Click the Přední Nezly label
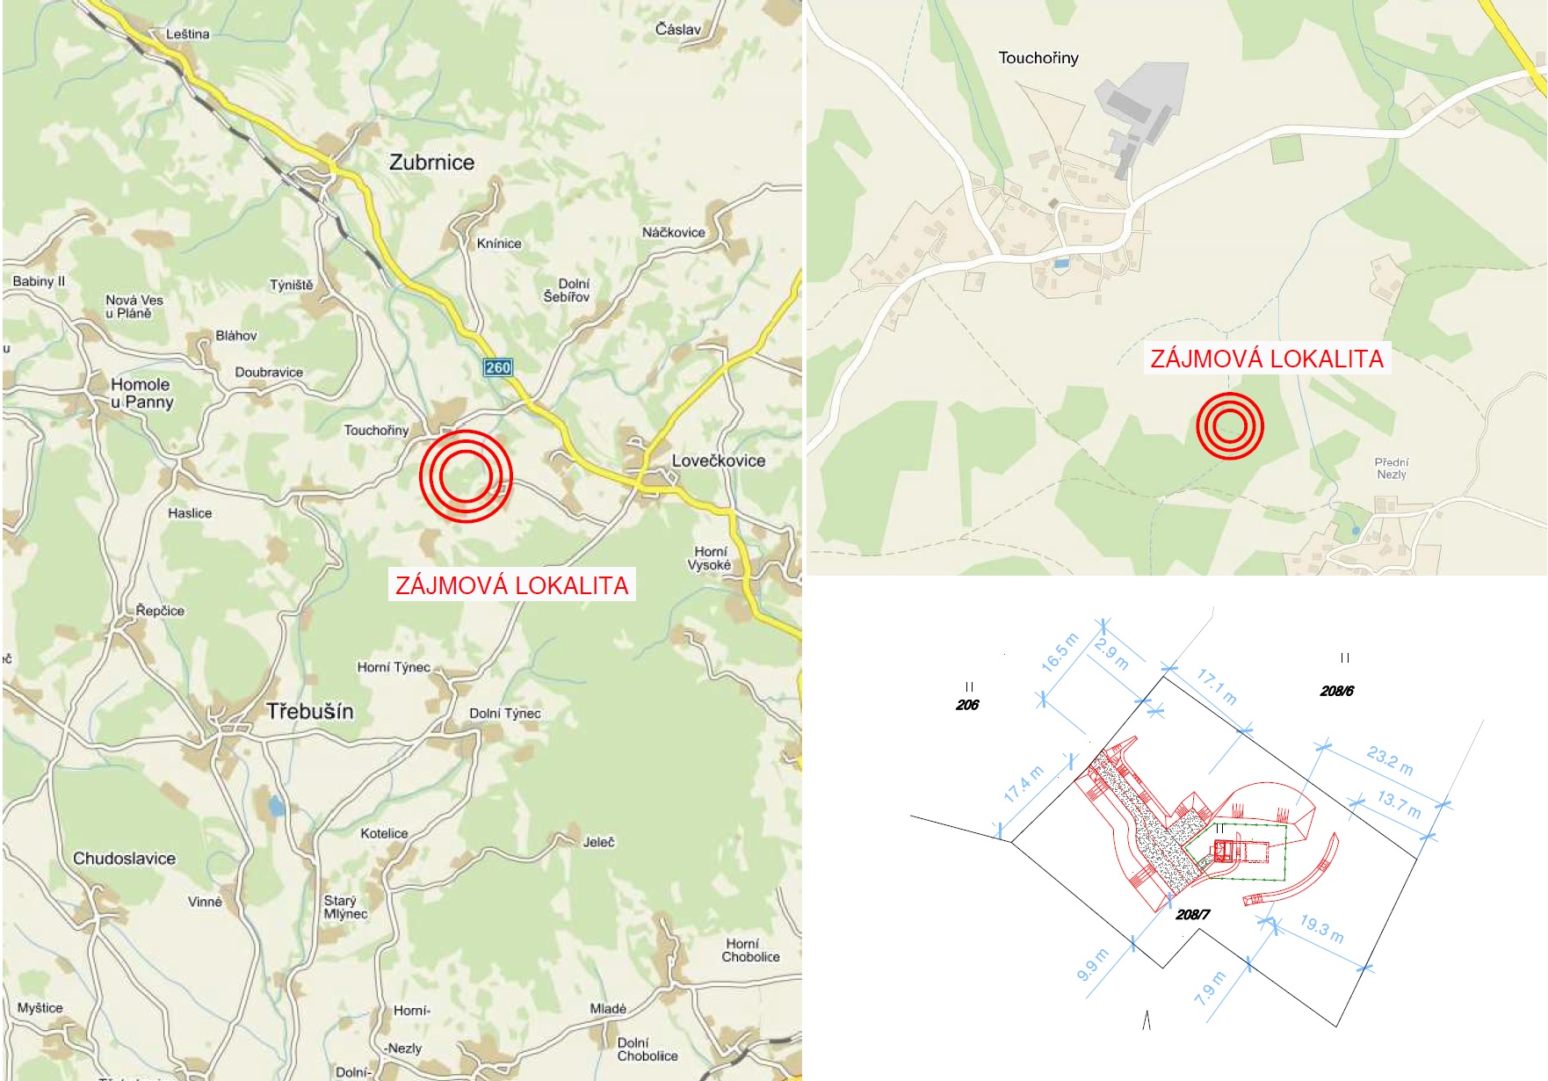 [1392, 468]
